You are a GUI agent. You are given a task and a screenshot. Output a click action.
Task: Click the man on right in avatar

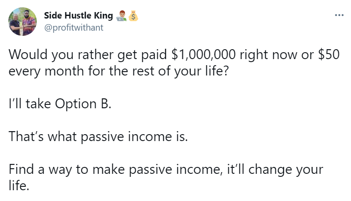(29, 22)
